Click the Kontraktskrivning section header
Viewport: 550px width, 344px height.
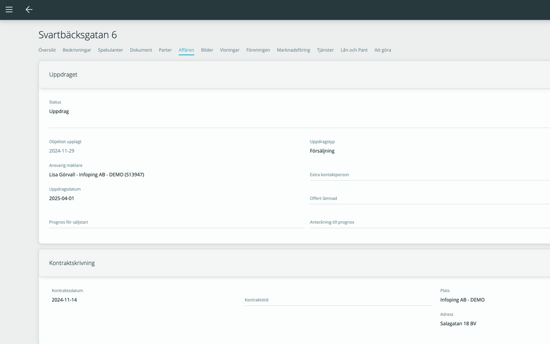tap(295, 263)
